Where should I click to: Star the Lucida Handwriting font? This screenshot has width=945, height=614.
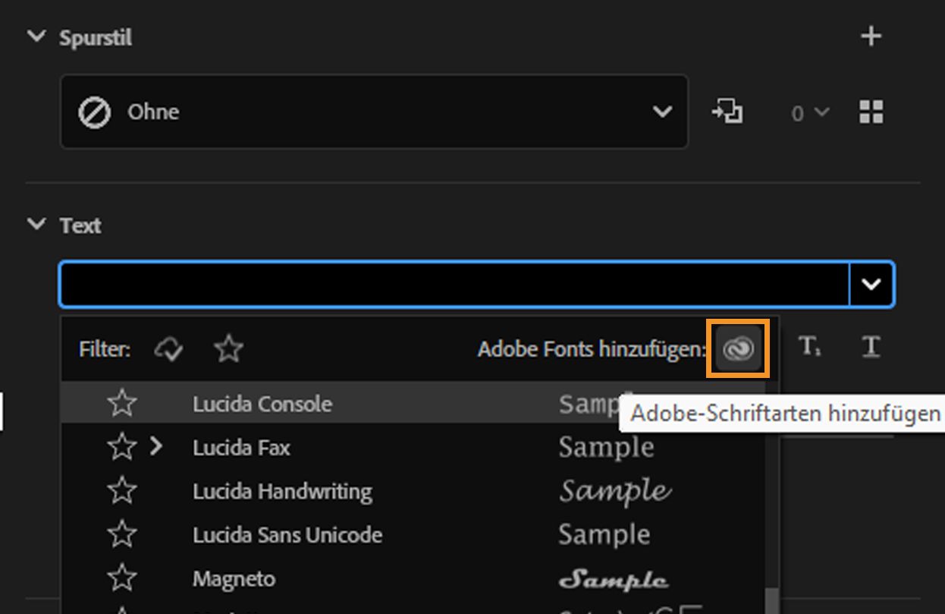click(122, 491)
